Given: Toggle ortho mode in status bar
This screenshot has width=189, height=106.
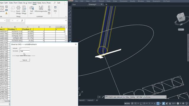Looking at the screenshot, I should coord(141,103).
